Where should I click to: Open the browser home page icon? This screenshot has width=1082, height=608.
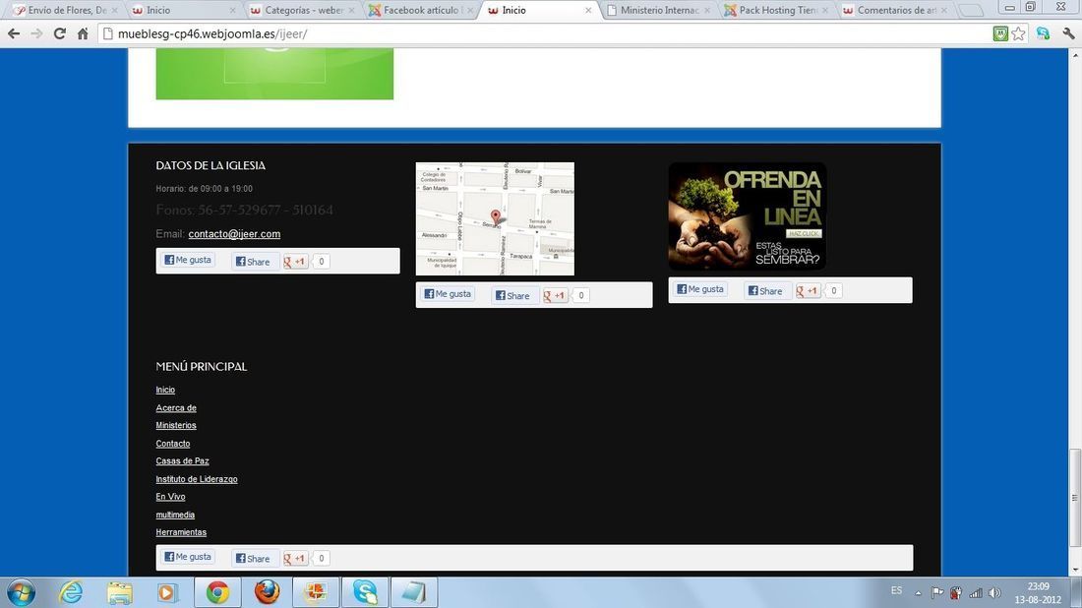point(83,33)
